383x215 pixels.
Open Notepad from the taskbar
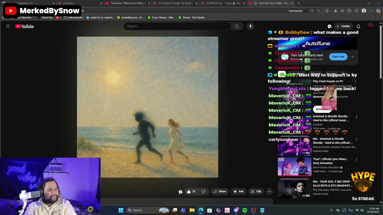tap(262, 210)
